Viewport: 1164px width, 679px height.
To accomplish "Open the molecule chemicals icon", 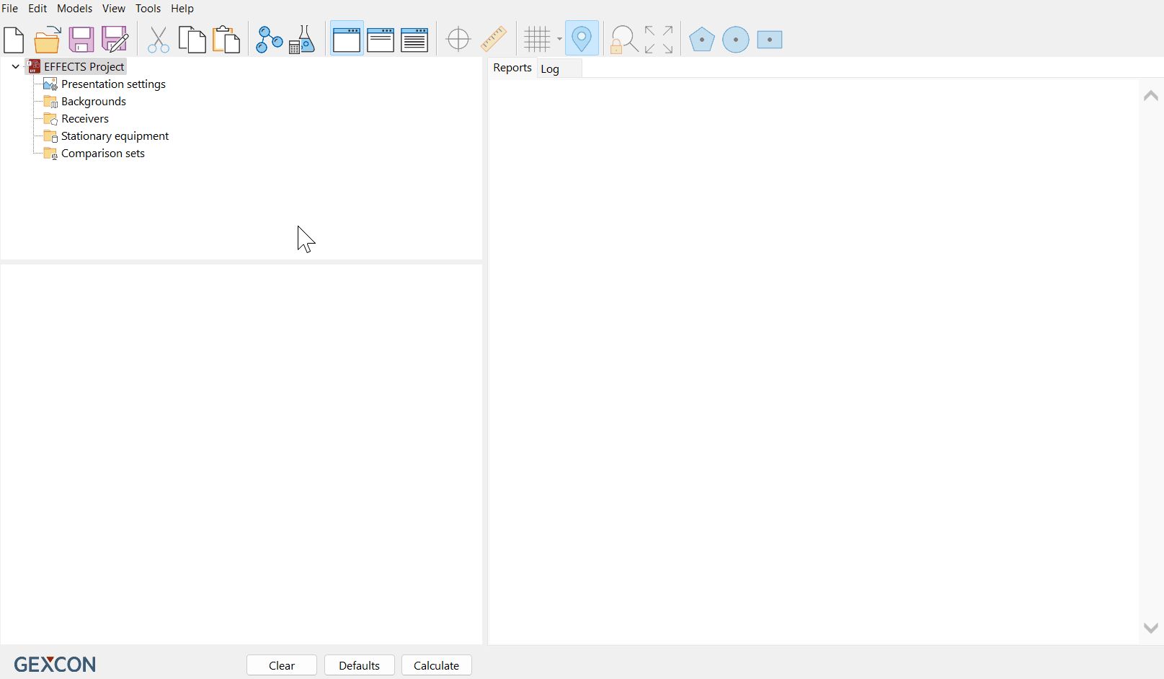I will tap(269, 40).
